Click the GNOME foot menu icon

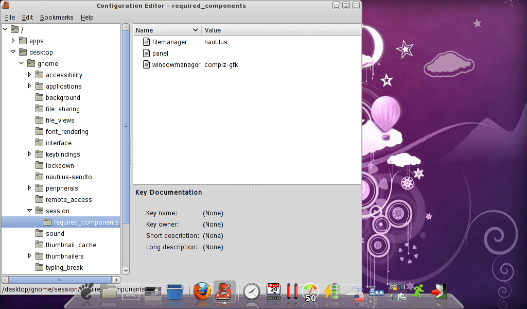coord(87,291)
